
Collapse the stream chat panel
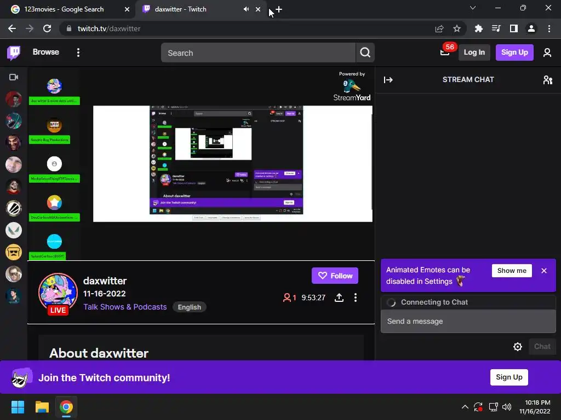point(388,80)
